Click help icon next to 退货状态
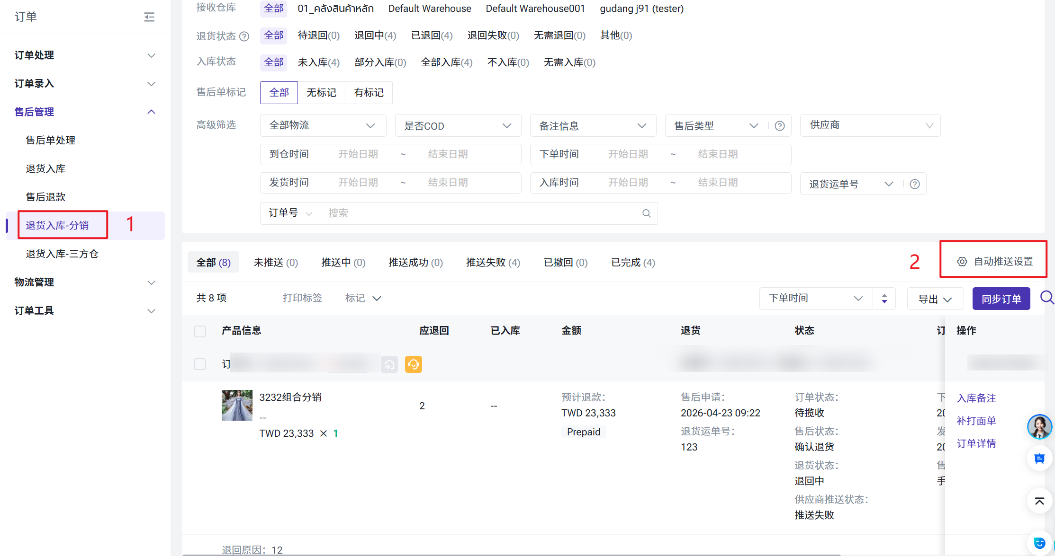The image size is (1055, 556). point(244,36)
